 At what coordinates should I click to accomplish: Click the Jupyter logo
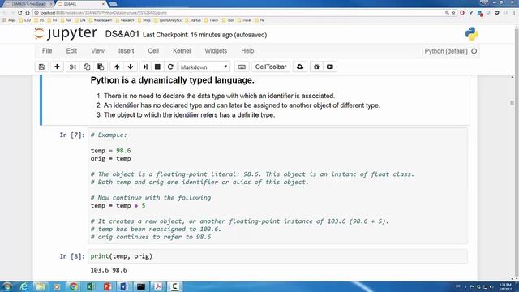[x=66, y=34]
